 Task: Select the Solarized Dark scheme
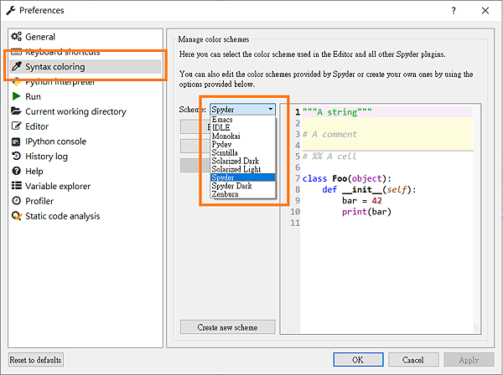(243, 161)
